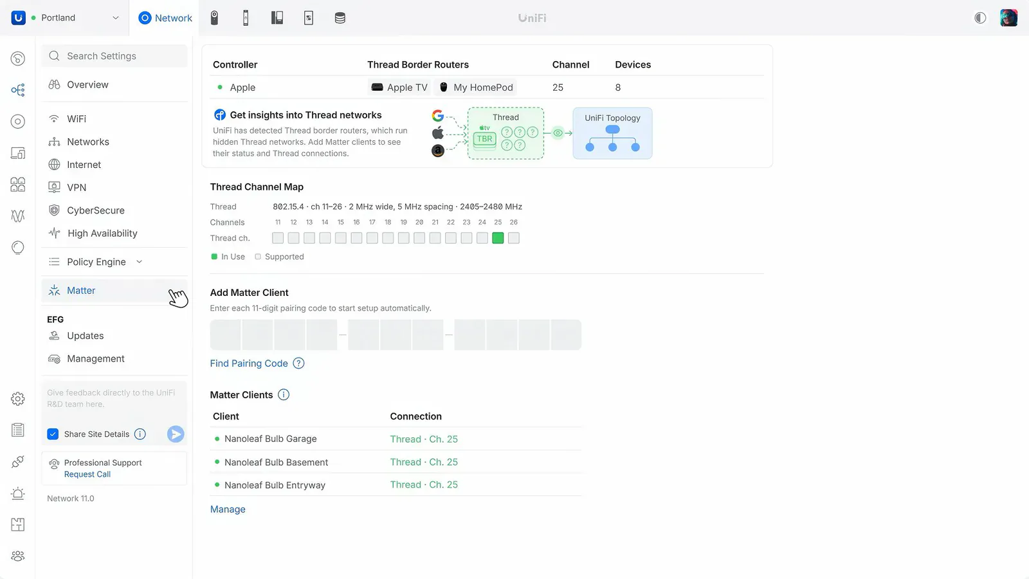Screen dimensions: 1029x579
Task: Click the Find Pairing Code help icon
Action: click(298, 363)
